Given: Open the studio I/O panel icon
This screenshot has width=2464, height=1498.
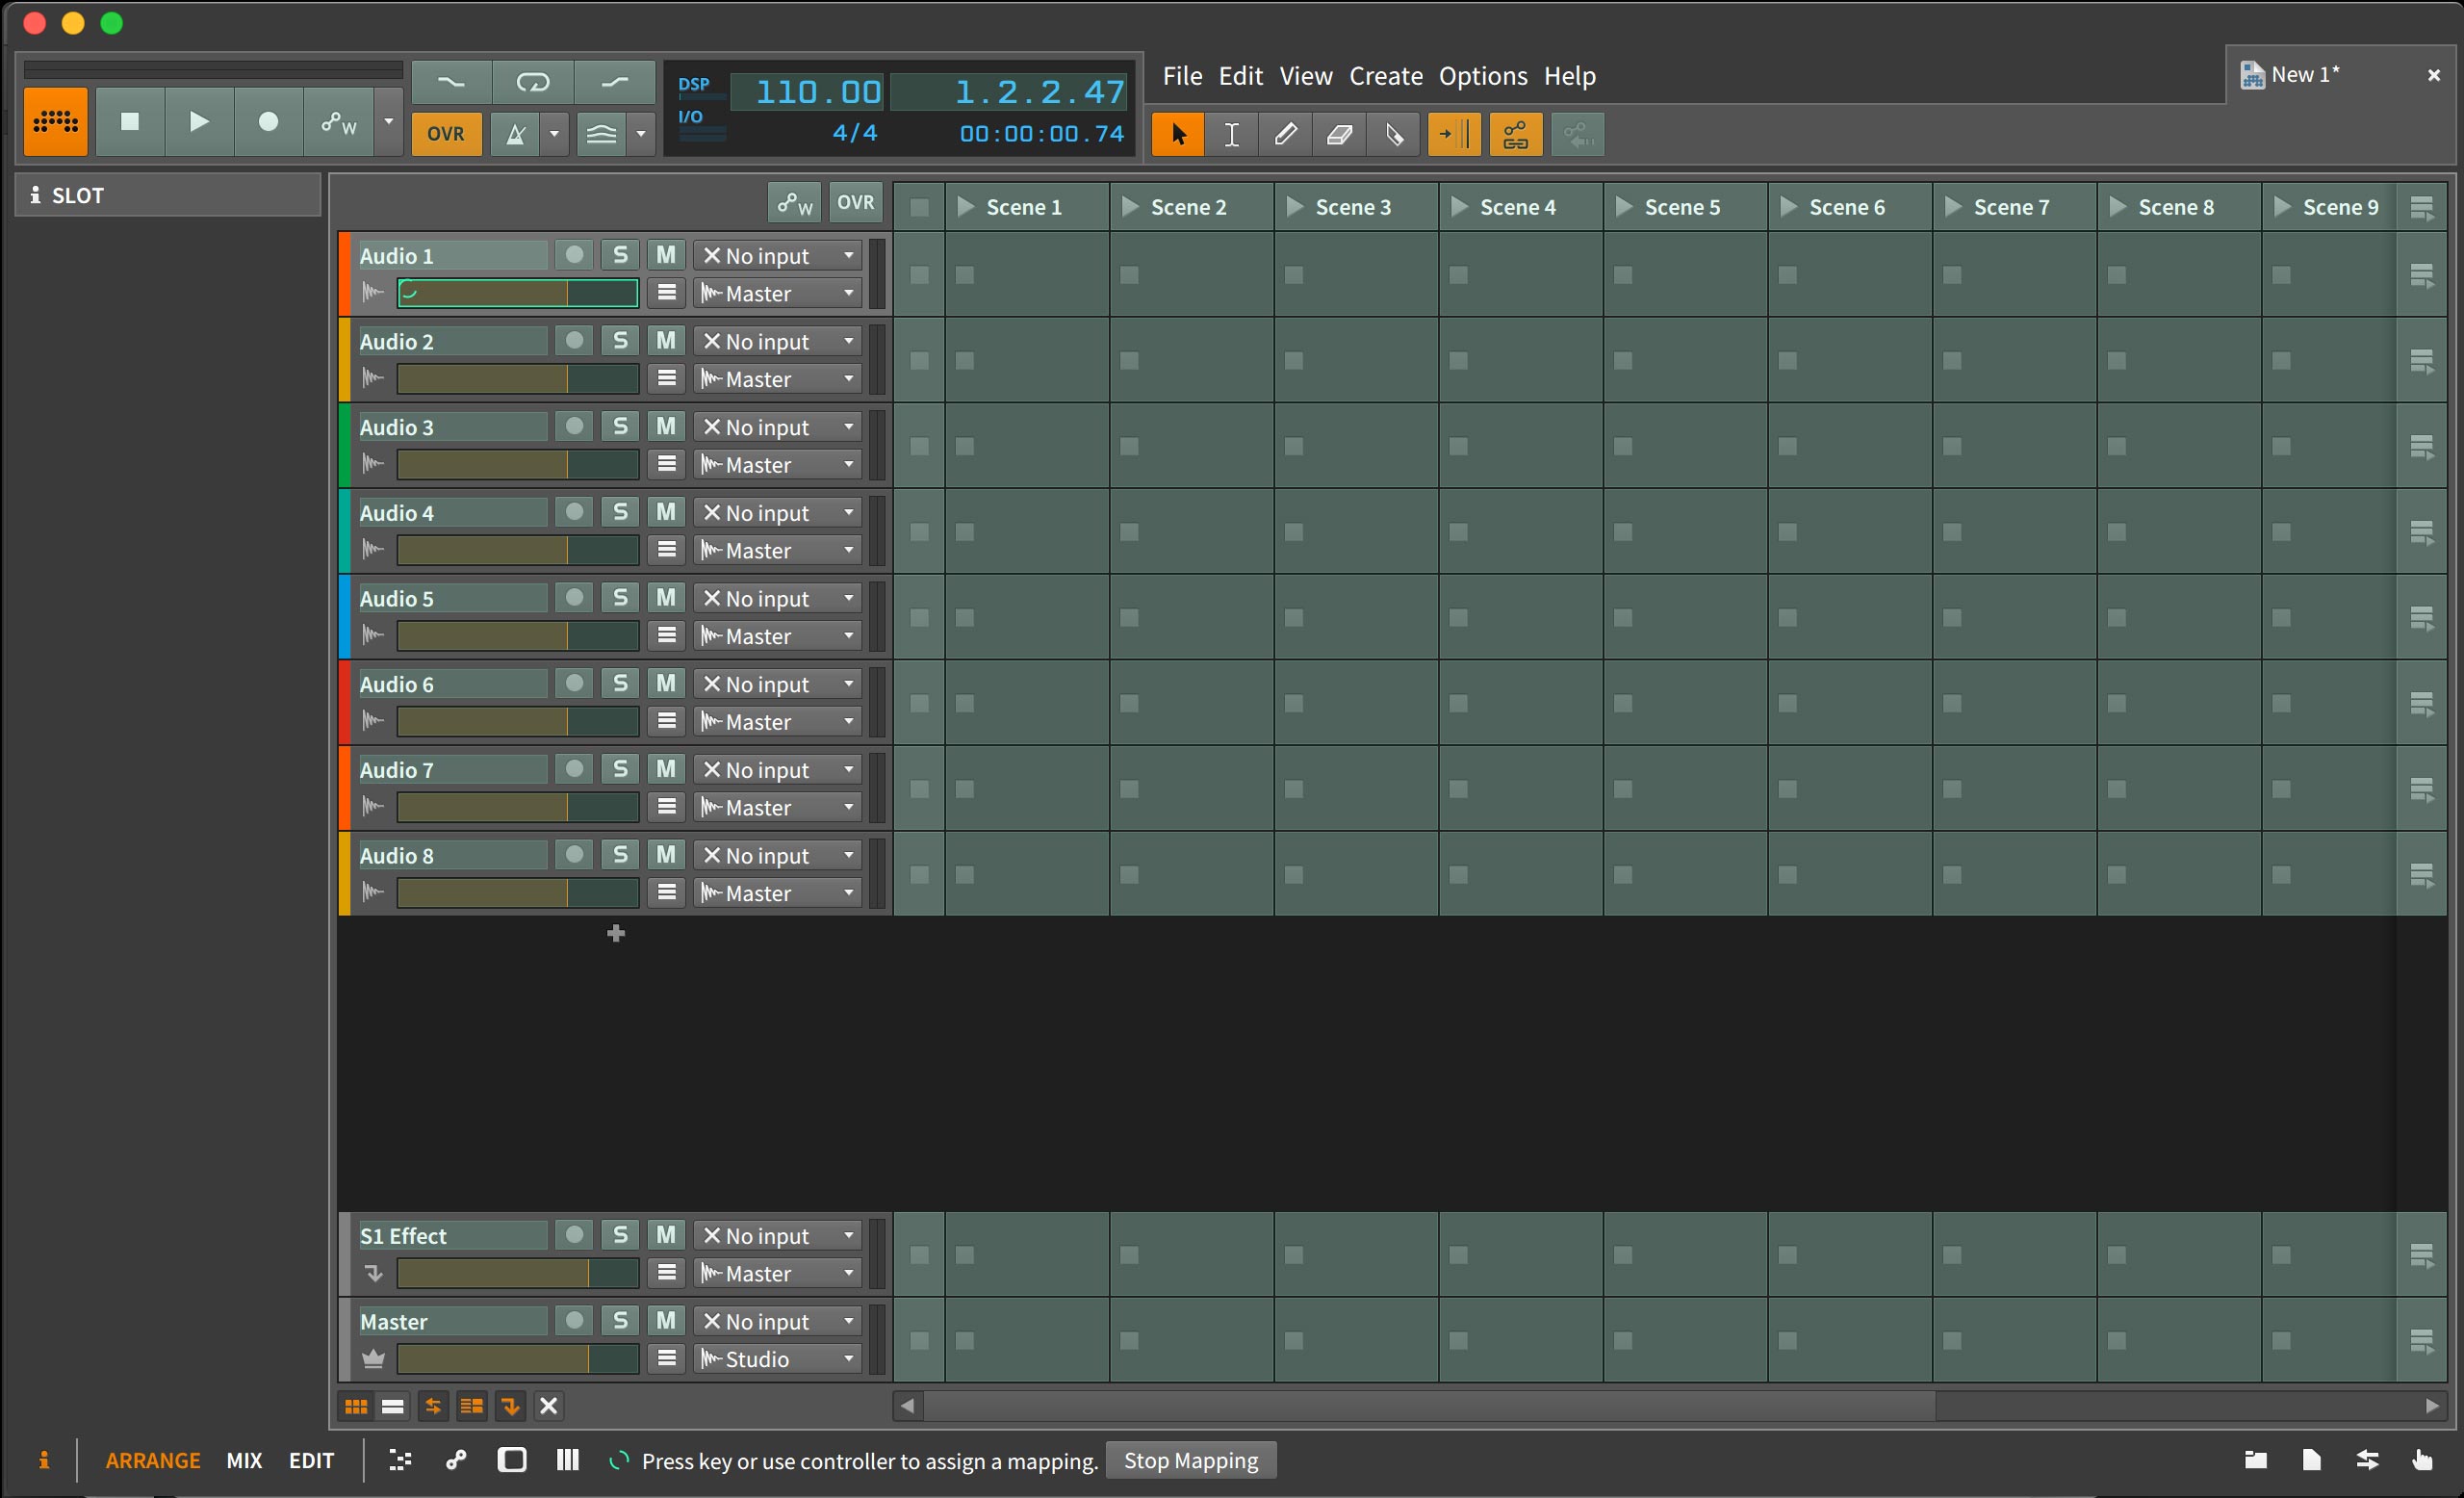Looking at the screenshot, I should click(2367, 1460).
